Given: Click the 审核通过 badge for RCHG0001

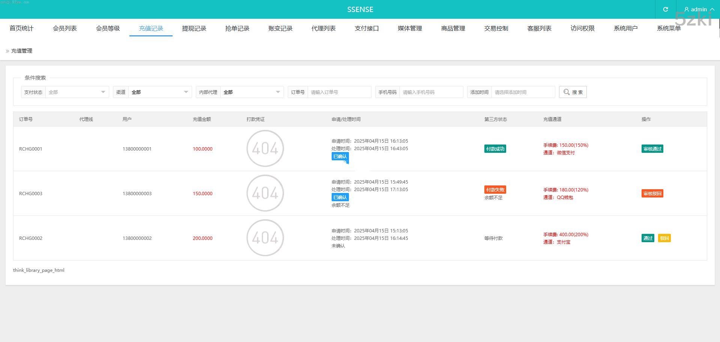Looking at the screenshot, I should pos(652,149).
